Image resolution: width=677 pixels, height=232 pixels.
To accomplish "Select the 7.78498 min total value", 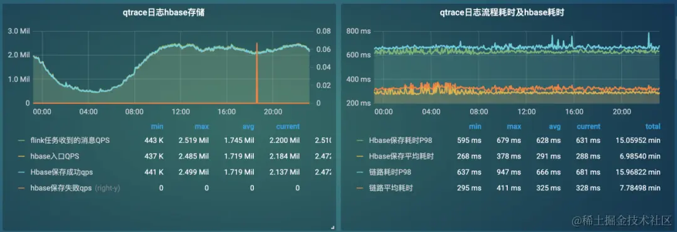I will point(640,188).
